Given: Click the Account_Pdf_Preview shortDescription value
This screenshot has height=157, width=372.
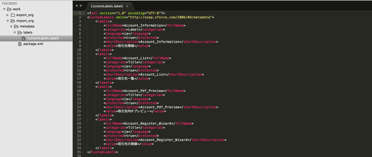Looking at the screenshot, I should click(160, 107).
